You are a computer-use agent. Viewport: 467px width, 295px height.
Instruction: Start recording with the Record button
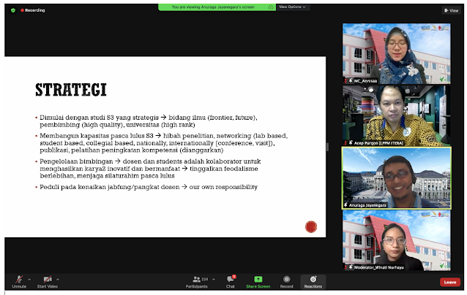point(286,282)
